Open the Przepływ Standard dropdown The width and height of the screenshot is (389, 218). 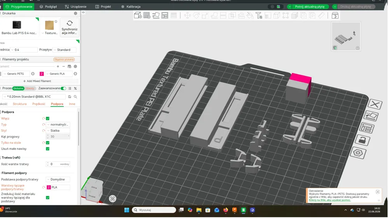65,50
